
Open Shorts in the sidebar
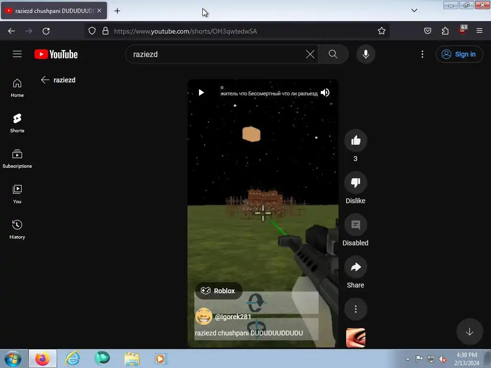tap(17, 123)
